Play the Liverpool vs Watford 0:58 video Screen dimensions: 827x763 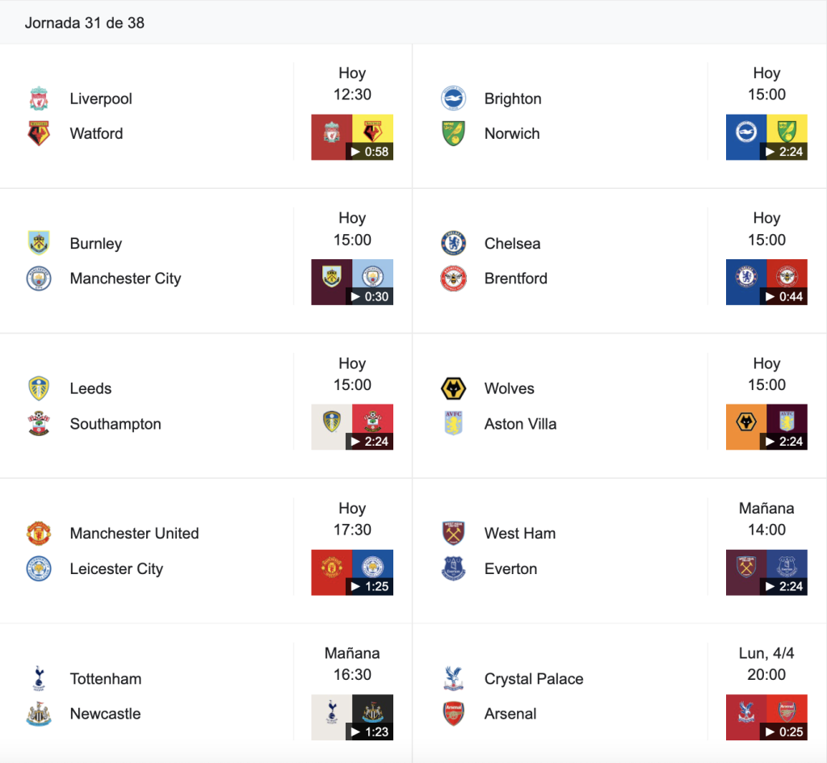click(x=352, y=137)
